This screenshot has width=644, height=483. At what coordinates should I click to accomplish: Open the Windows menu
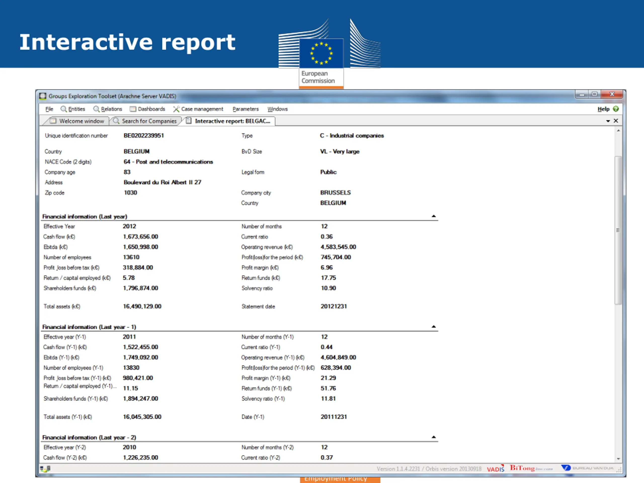[277, 109]
